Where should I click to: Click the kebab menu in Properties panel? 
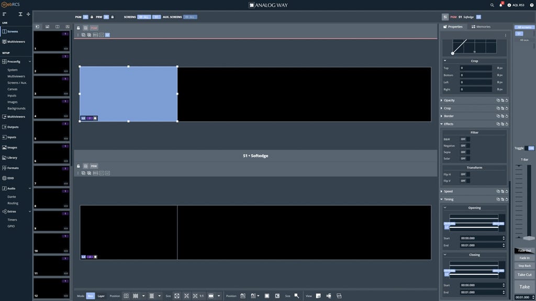[x=505, y=36]
